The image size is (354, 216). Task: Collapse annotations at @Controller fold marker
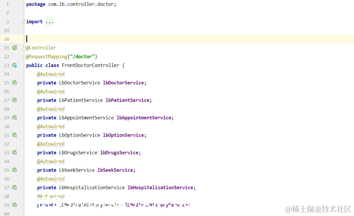click(24, 48)
